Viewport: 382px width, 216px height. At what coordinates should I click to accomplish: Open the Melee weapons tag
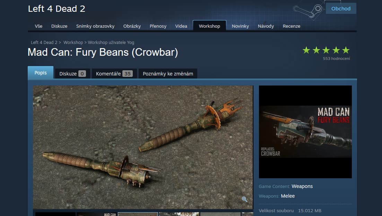tap(288, 196)
